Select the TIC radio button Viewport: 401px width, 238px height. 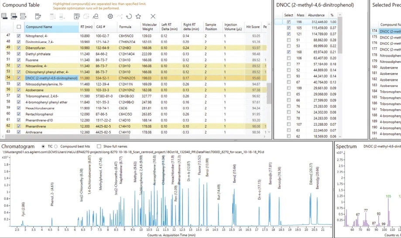(x=43, y=146)
